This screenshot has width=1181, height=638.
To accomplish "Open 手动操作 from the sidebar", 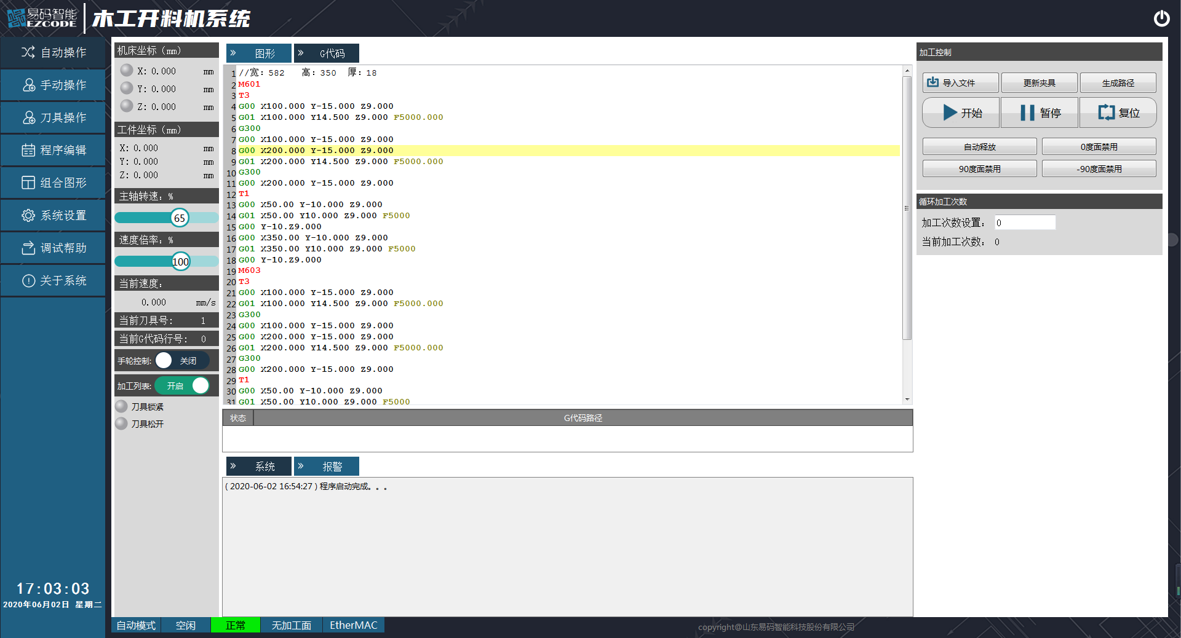I will [54, 85].
